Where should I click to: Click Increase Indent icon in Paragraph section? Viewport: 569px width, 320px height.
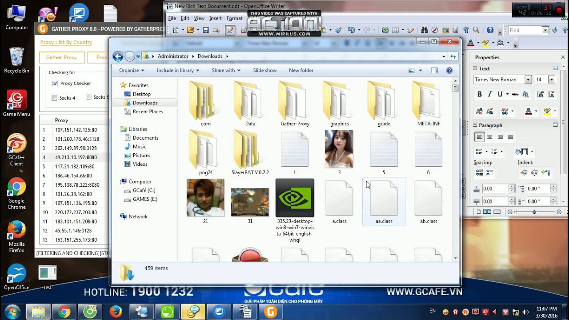pos(524,172)
